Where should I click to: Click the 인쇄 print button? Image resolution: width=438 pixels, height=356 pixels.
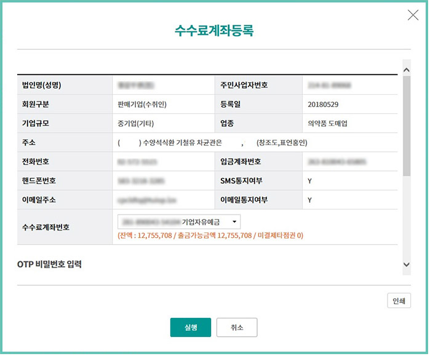pyautogui.click(x=399, y=301)
